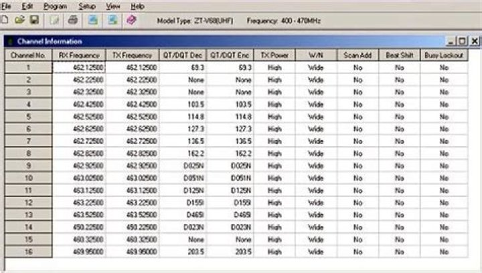The height and width of the screenshot is (273, 482).
Task: Click the edit document toolbar icon
Action: (54, 20)
